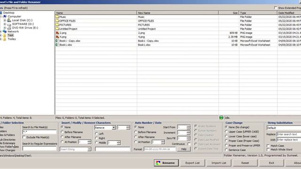Image resolution: width=301 pixels, height=169 pixels.
Task: Choose Proper Case (Proper Case) option
Action: (226, 141)
